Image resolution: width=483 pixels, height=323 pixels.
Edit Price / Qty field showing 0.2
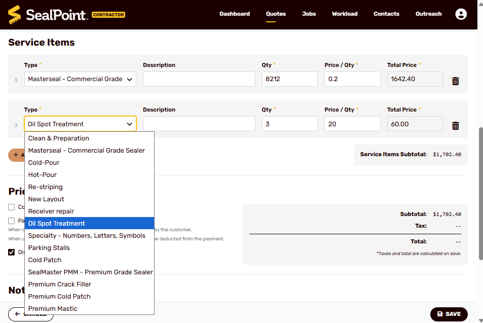tap(352, 79)
